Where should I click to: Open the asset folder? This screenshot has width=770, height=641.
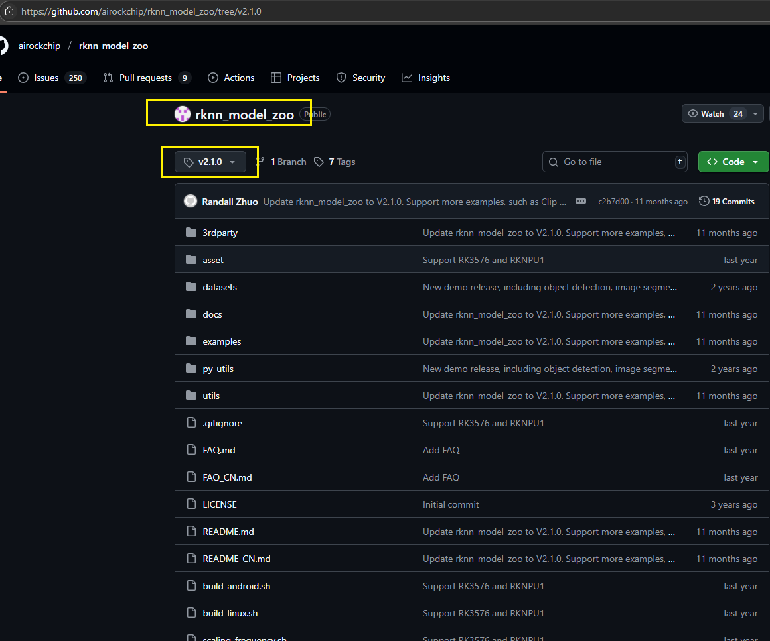213,260
